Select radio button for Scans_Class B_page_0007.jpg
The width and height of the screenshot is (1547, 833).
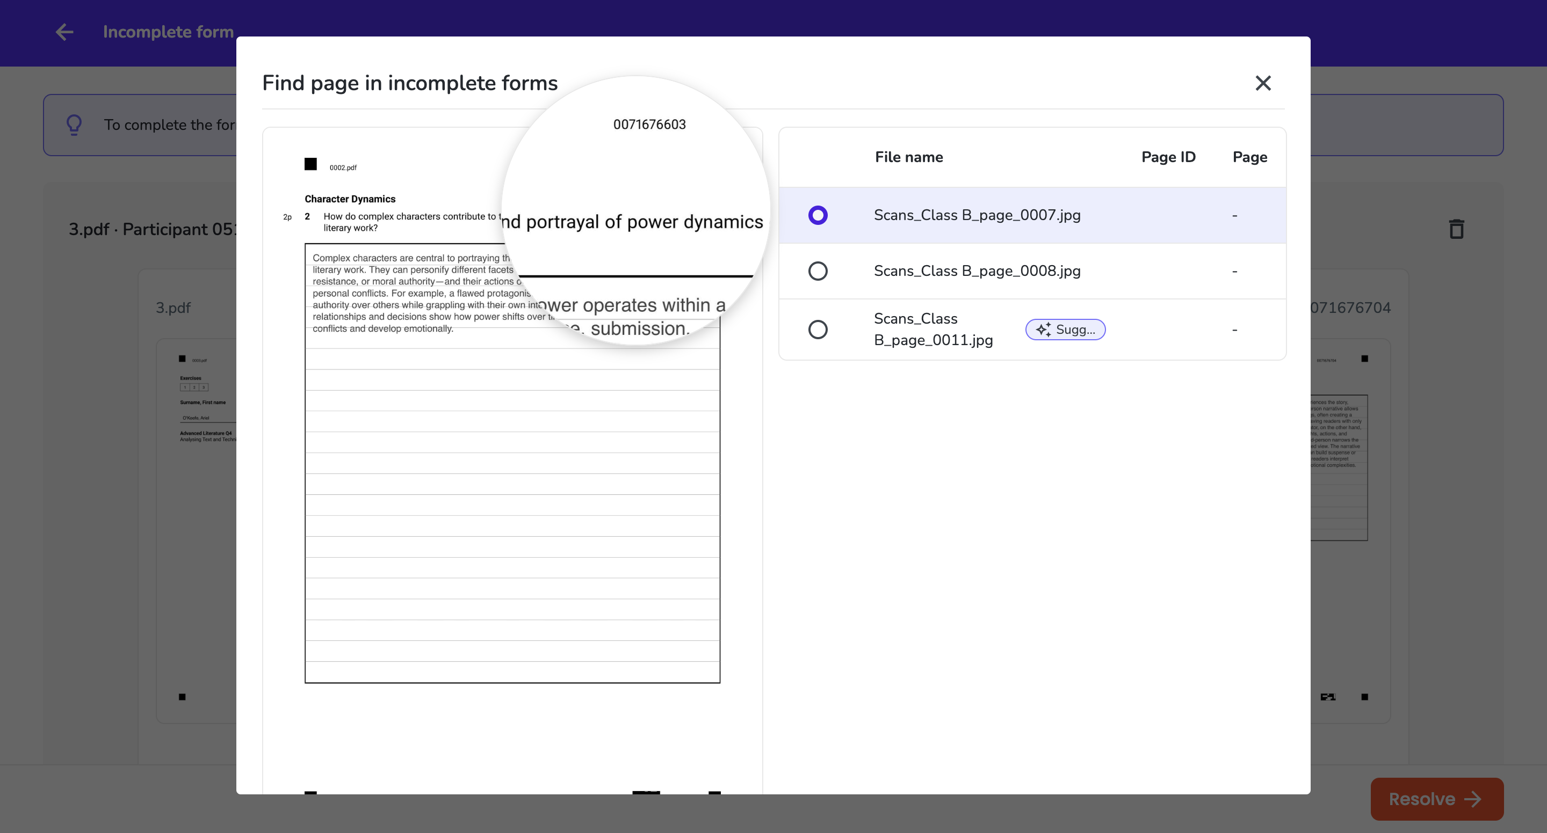tap(818, 215)
